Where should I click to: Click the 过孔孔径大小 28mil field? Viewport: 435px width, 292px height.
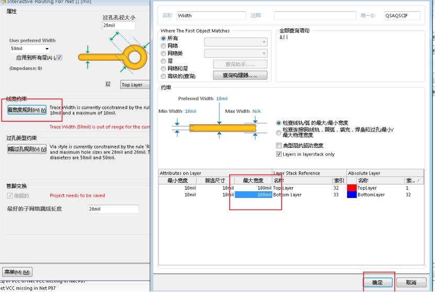coord(119,26)
